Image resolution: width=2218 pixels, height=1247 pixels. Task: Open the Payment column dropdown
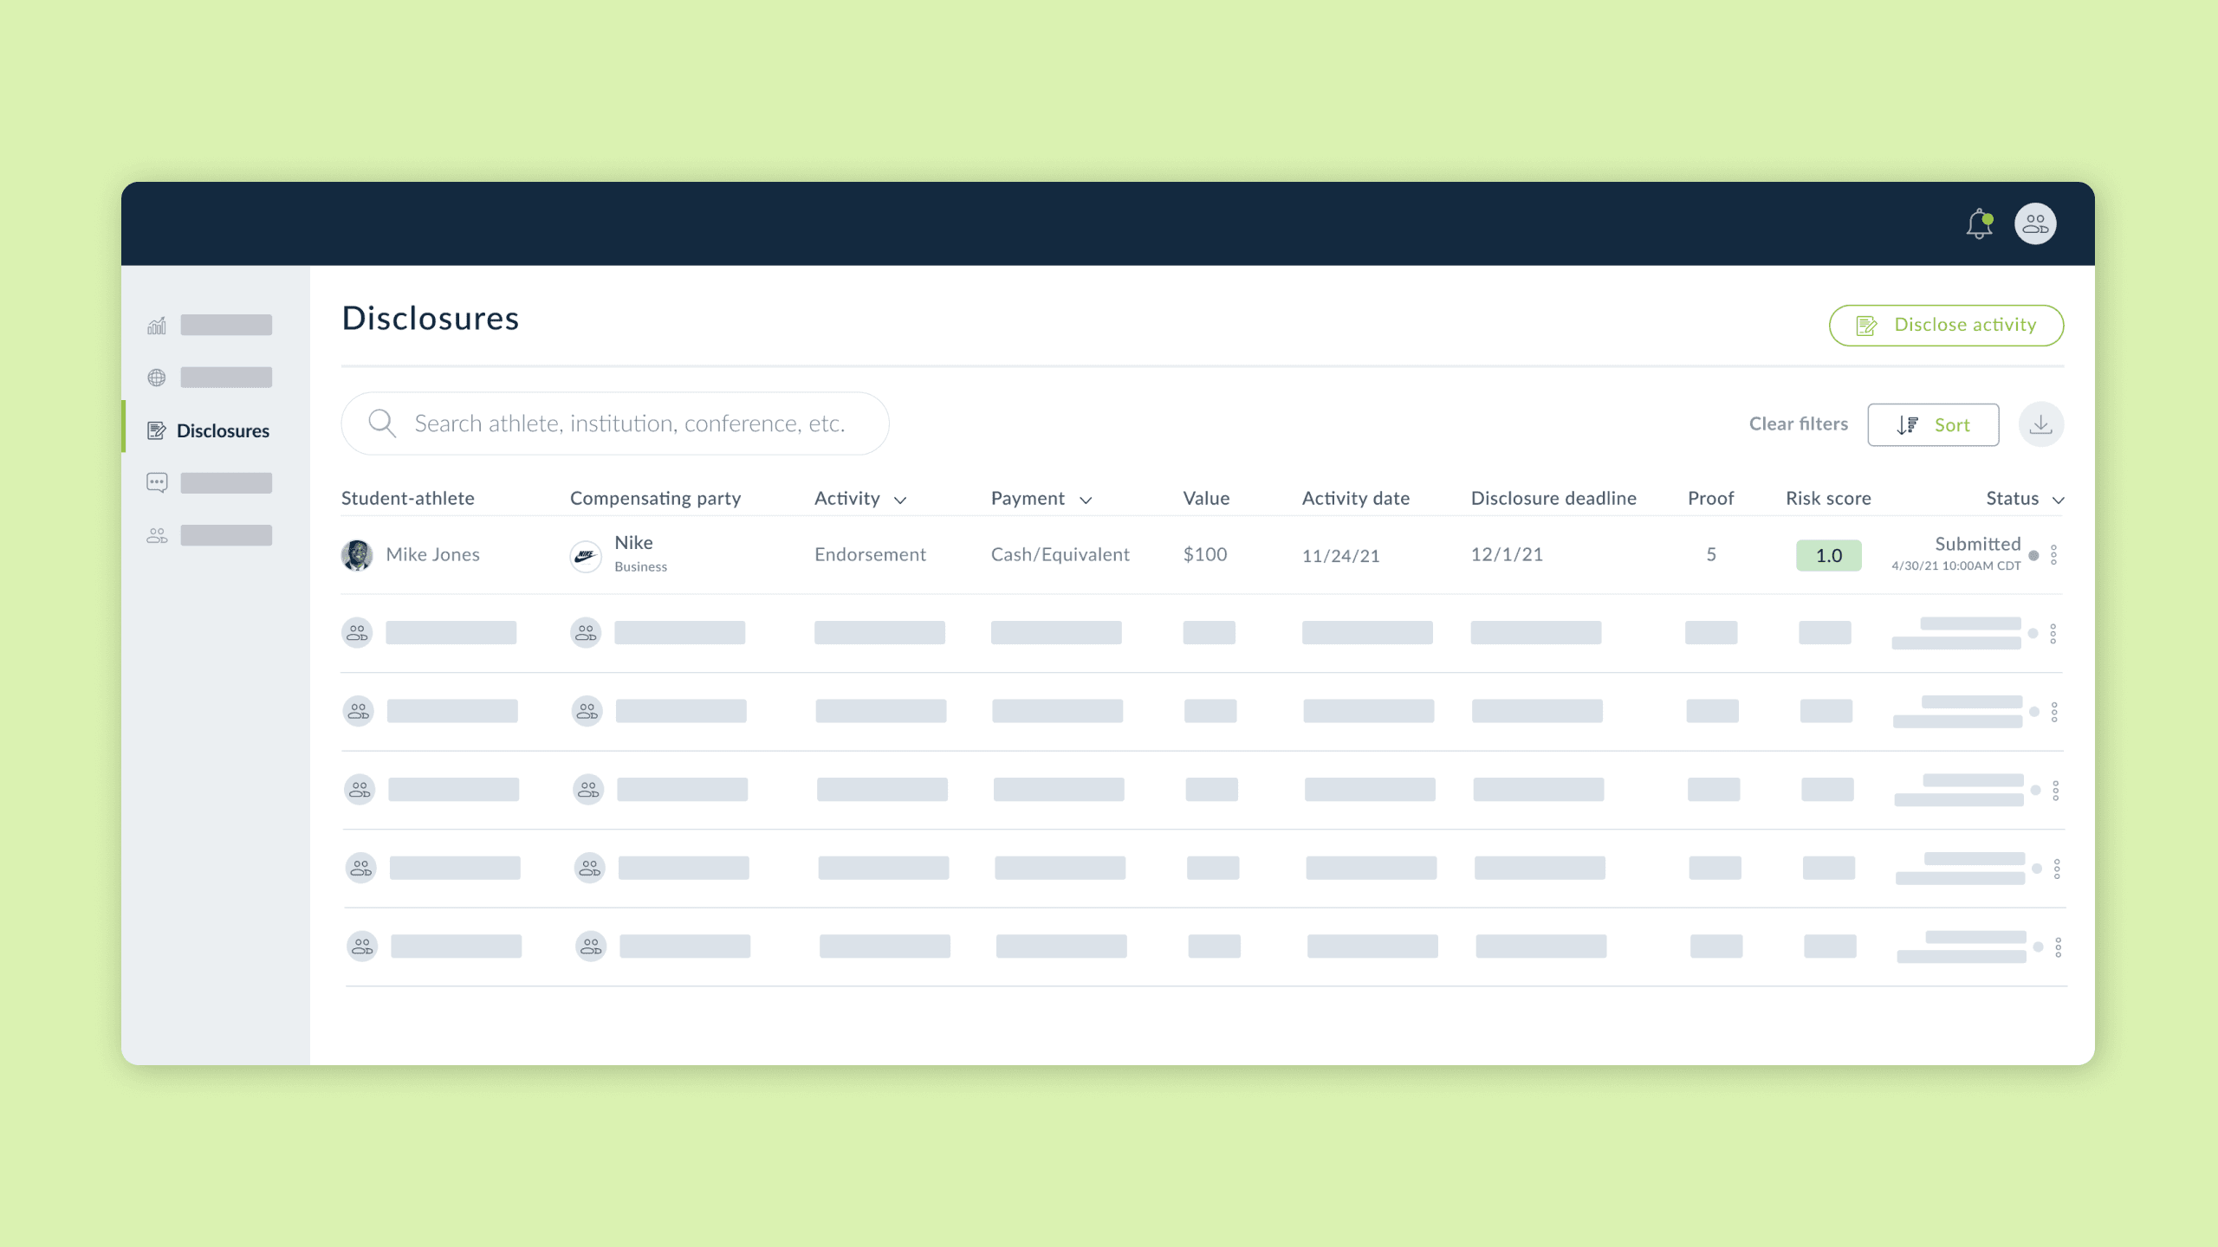[x=1086, y=500]
